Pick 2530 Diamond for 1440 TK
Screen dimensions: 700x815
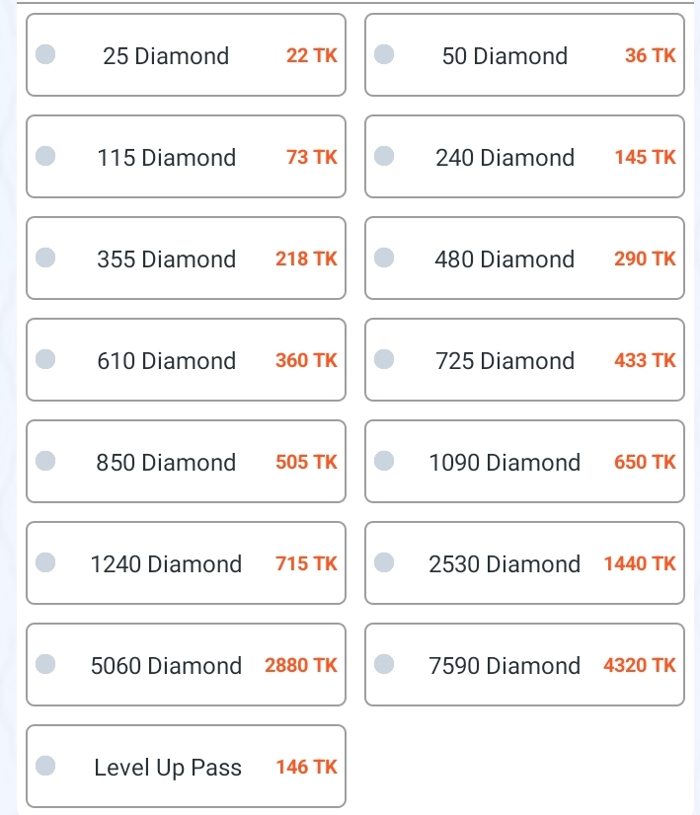[x=524, y=563]
